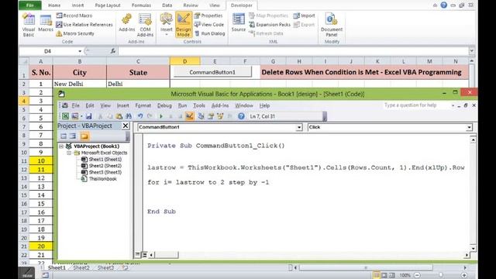This screenshot has width=496, height=279.
Task: Expand the formula bar
Action: coord(472,51)
